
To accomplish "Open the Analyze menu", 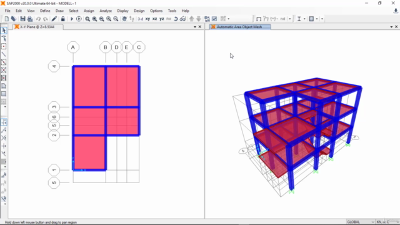I will point(106,11).
